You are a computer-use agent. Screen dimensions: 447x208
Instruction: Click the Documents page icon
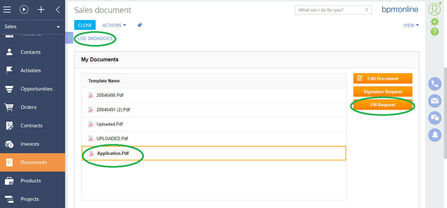click(x=9, y=162)
